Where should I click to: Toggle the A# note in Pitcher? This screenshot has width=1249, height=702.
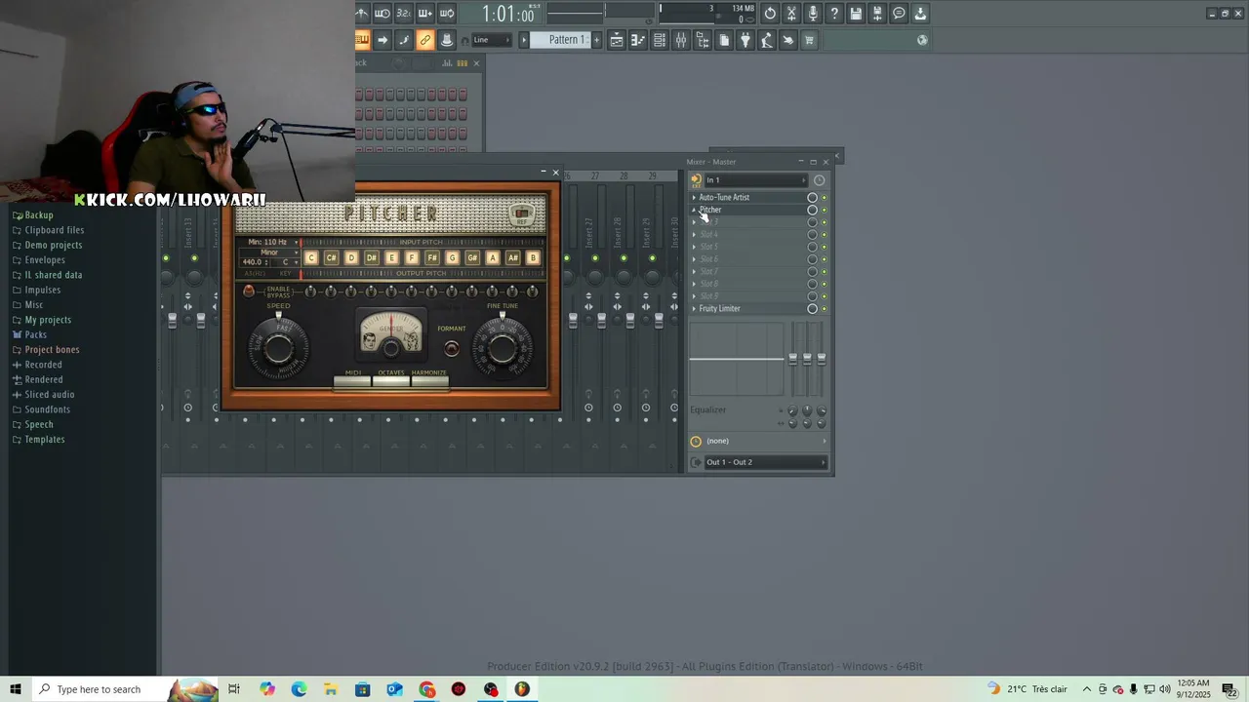[x=512, y=258]
